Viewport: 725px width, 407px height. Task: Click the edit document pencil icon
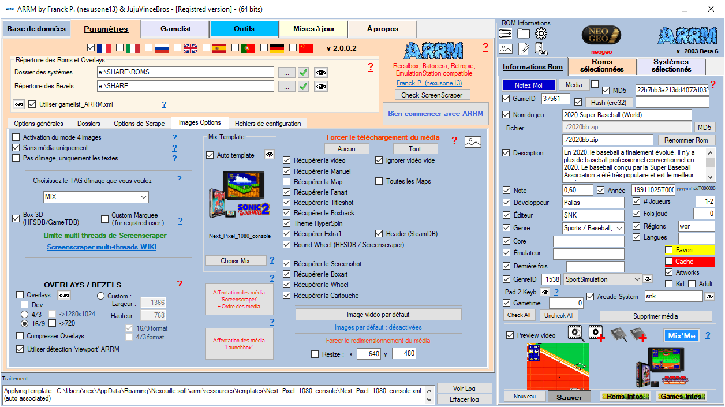[x=523, y=49]
